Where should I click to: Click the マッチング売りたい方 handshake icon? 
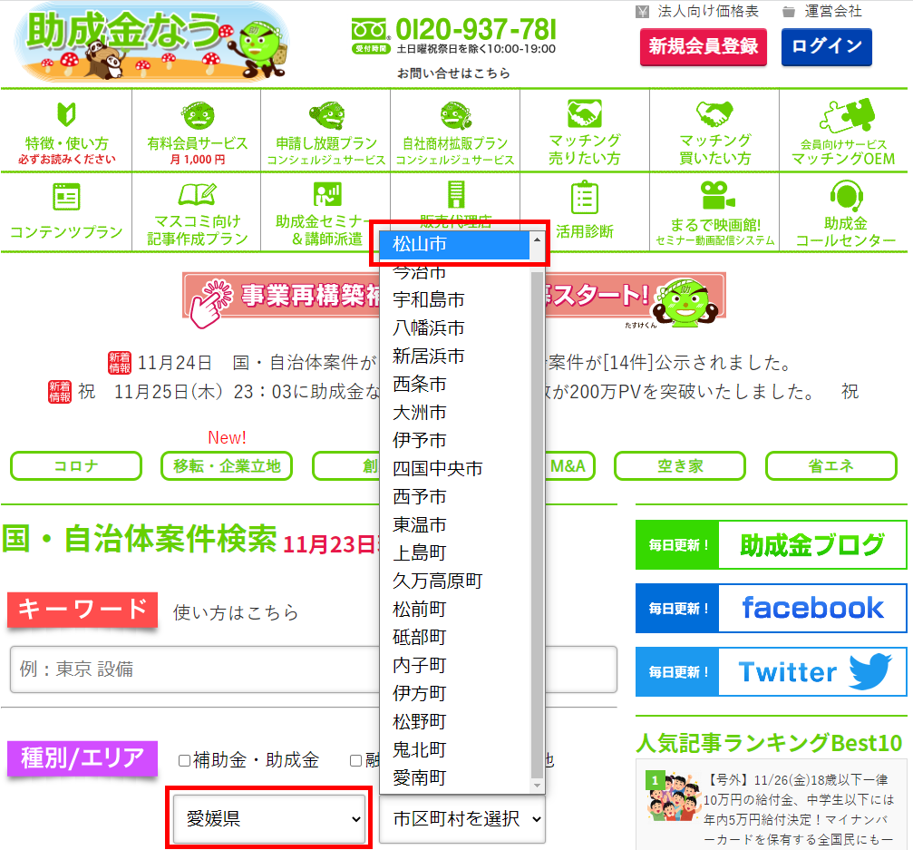click(584, 114)
